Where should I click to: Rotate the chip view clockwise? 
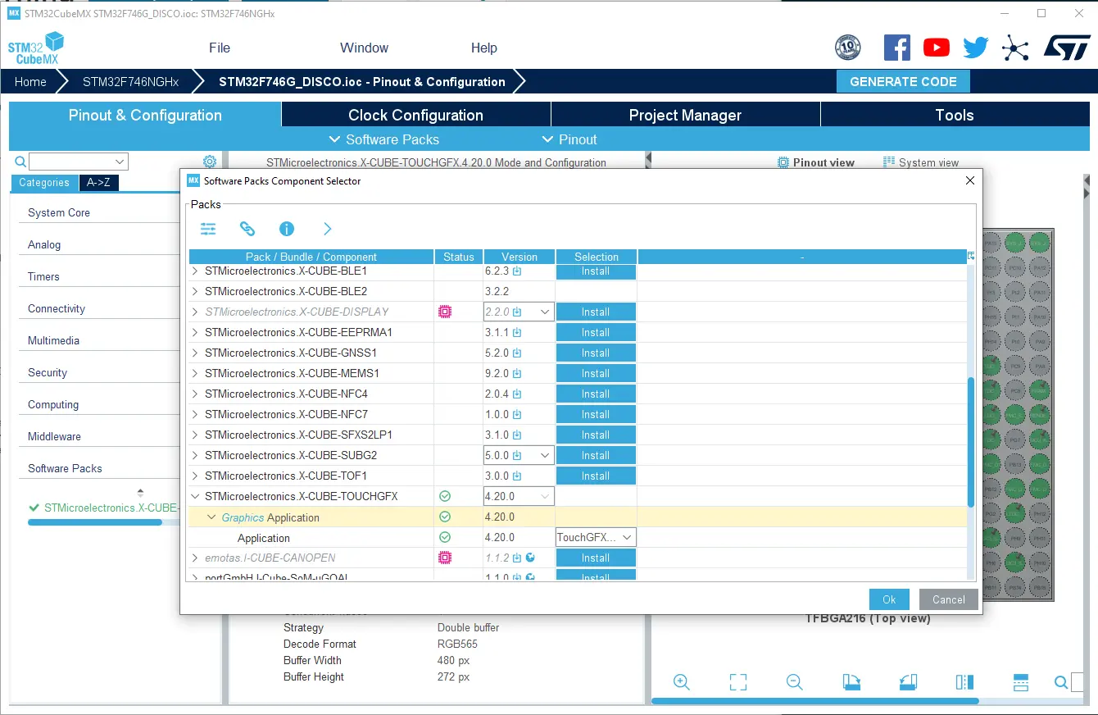click(x=851, y=682)
